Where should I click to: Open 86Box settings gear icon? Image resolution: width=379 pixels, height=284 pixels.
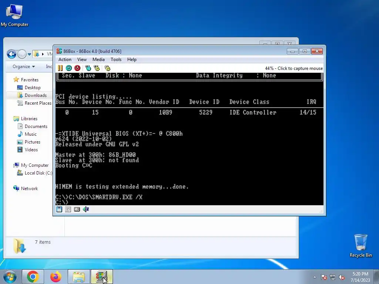tap(107, 68)
